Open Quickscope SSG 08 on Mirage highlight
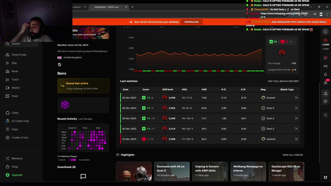Viewport: 331px width, 186px height. pyautogui.click(x=287, y=171)
